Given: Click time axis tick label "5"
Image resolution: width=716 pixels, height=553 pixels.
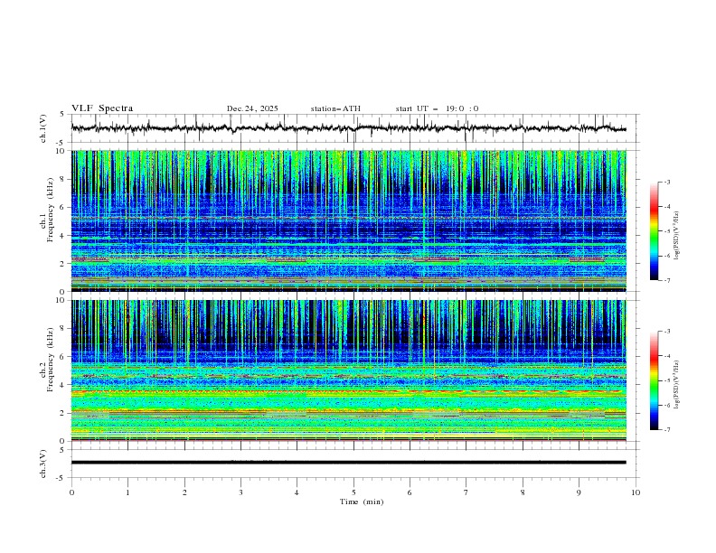Looking at the screenshot, I should [353, 492].
